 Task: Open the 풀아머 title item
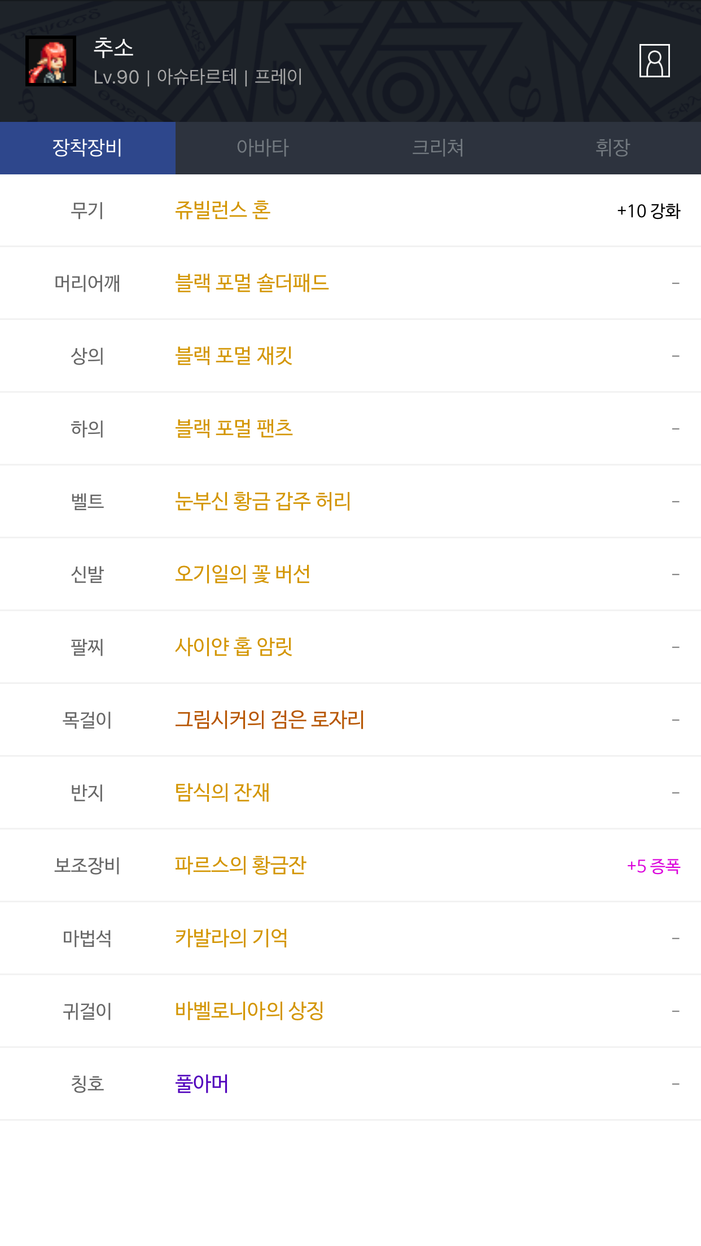(202, 1083)
